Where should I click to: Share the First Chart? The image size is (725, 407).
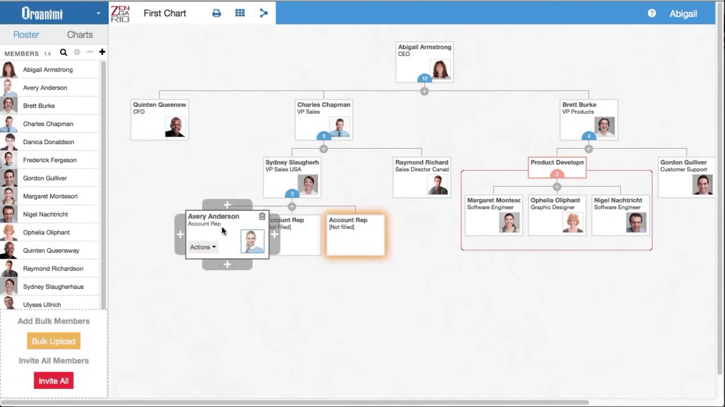tap(263, 13)
